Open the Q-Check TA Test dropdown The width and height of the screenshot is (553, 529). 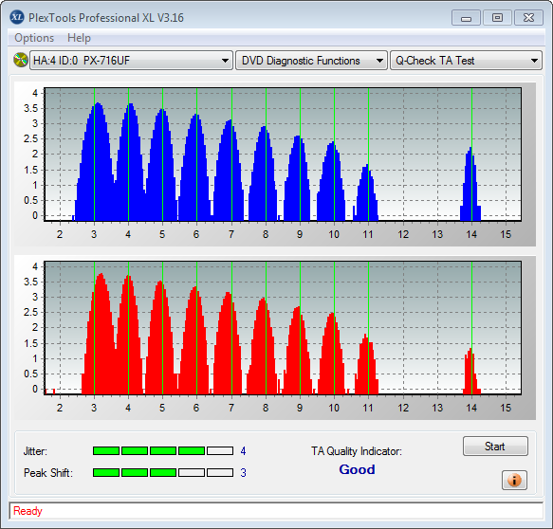[466, 61]
